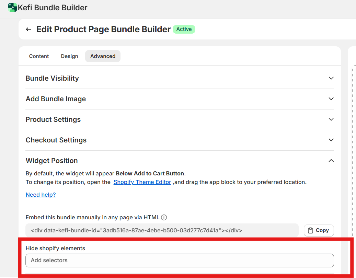This screenshot has width=356, height=278.
Task: Click the green Active status badge
Action: pyautogui.click(x=184, y=29)
